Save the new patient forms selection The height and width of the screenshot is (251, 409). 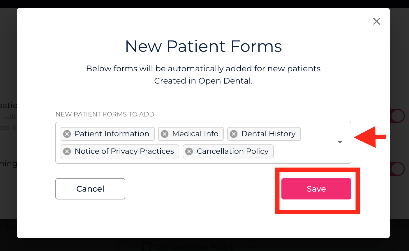point(316,189)
